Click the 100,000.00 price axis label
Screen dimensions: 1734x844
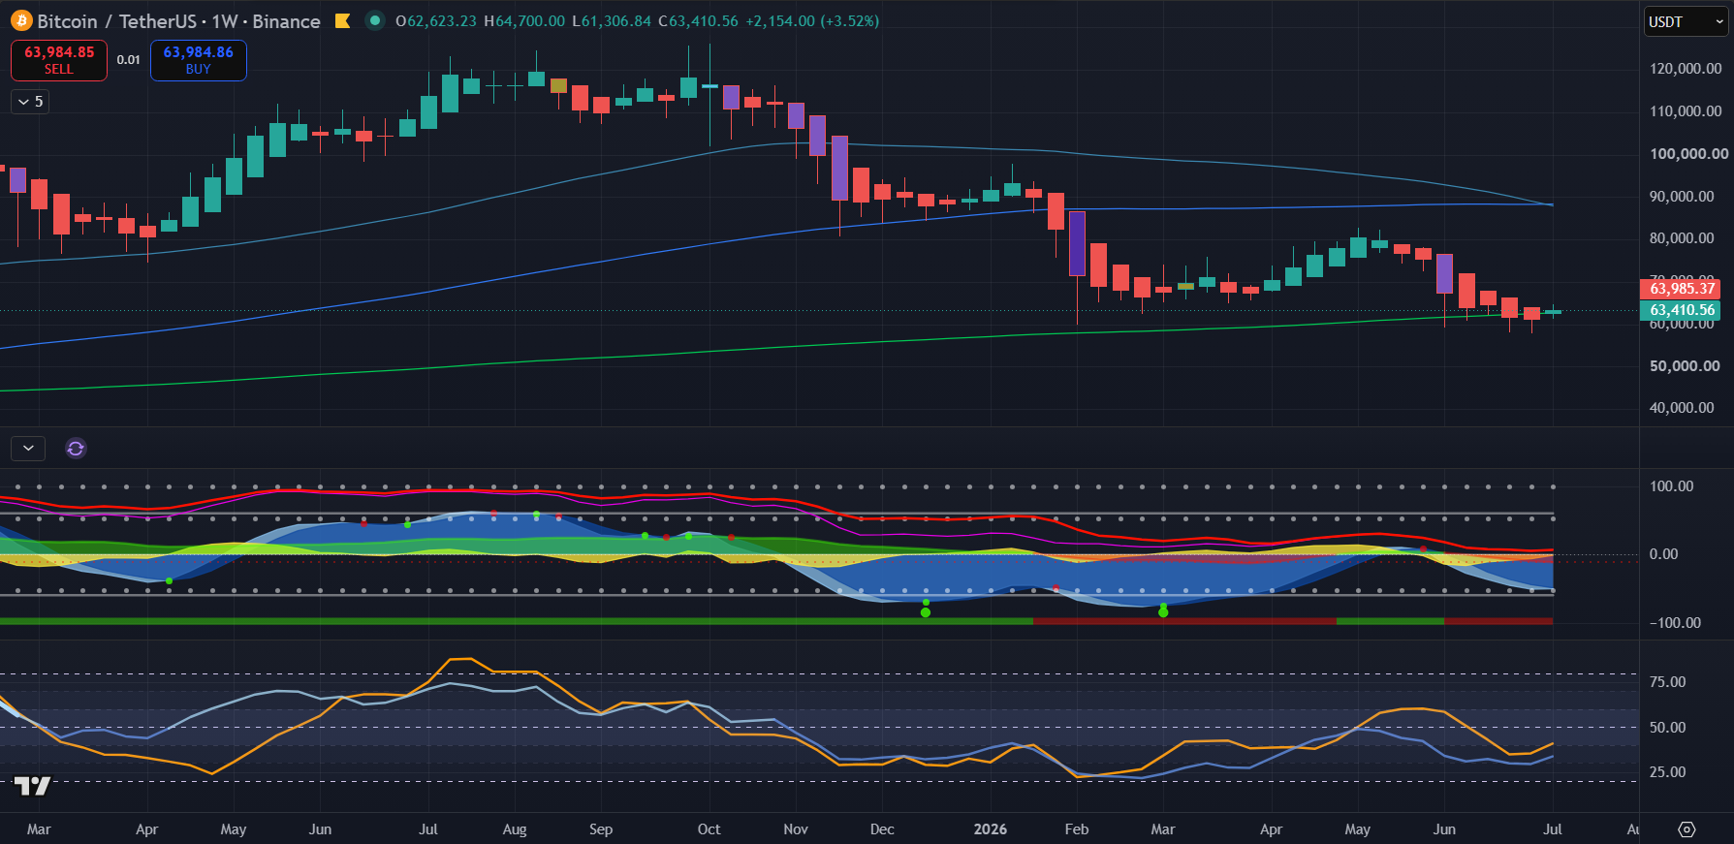pyautogui.click(x=1688, y=153)
